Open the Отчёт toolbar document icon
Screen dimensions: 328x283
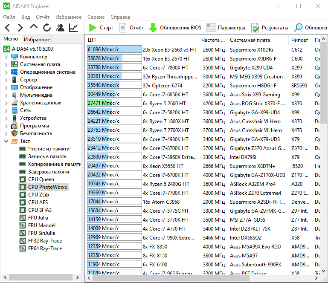pos(122,28)
